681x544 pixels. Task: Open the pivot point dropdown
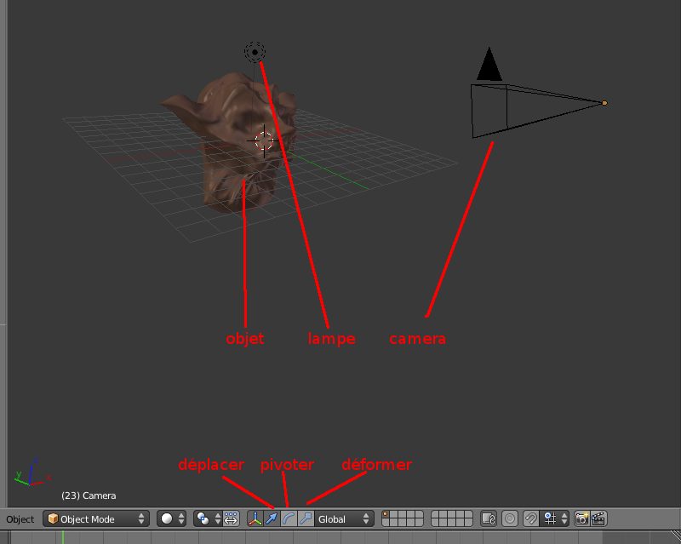click(208, 518)
